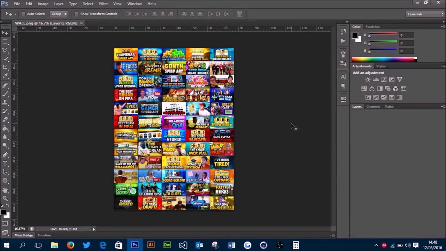Open Adobe Illustrator from the taskbar

[x=151, y=245]
